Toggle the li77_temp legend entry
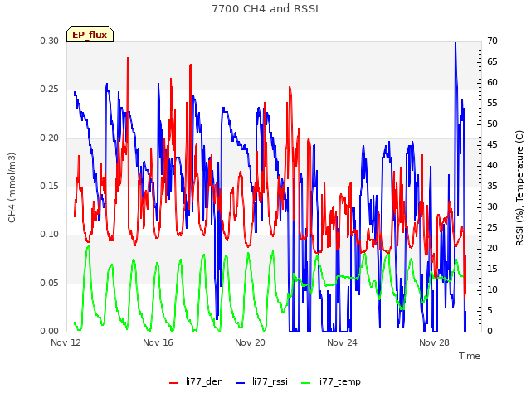This screenshot has height=398, width=531. [331, 381]
